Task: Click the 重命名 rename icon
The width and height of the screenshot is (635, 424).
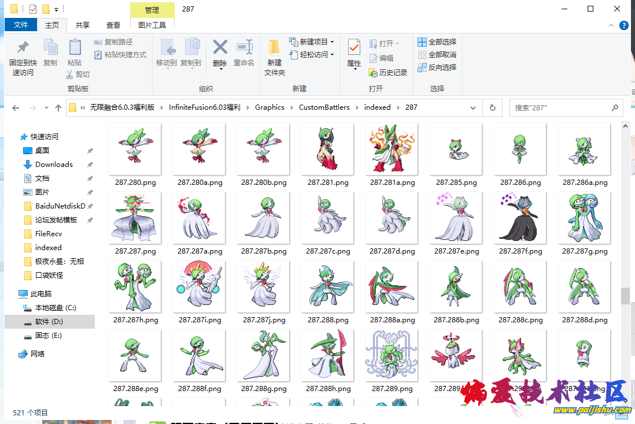Action: tap(244, 47)
